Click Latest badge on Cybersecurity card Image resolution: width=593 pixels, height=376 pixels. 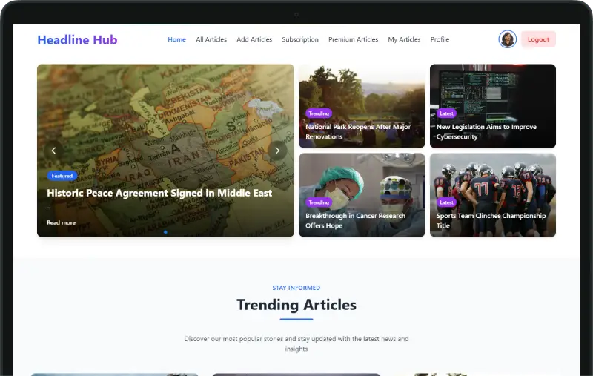(446, 113)
